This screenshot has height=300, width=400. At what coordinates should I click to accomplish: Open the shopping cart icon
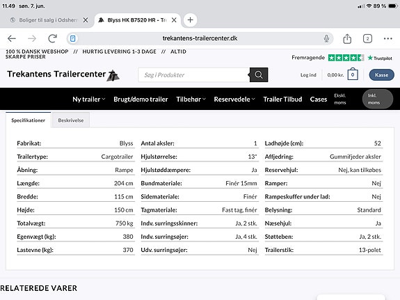(353, 74)
